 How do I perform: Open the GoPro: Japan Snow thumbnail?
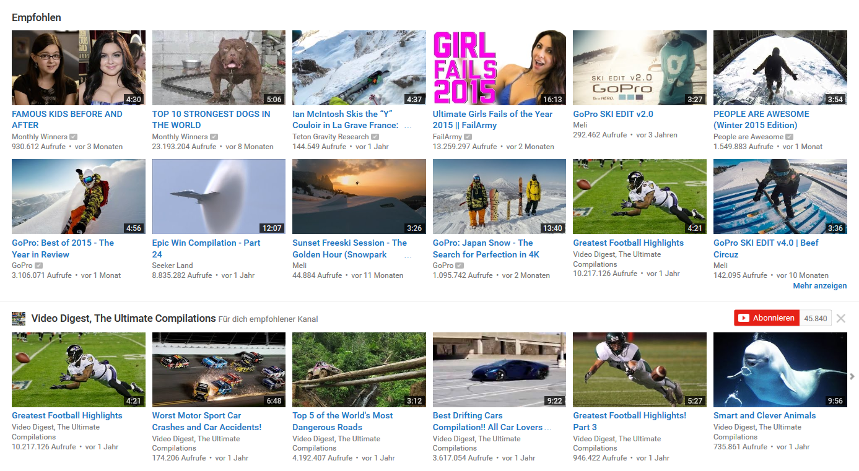click(500, 197)
